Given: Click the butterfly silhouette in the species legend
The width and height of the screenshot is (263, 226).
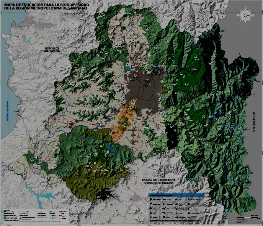Looking at the screenshot, I should coord(189,204).
